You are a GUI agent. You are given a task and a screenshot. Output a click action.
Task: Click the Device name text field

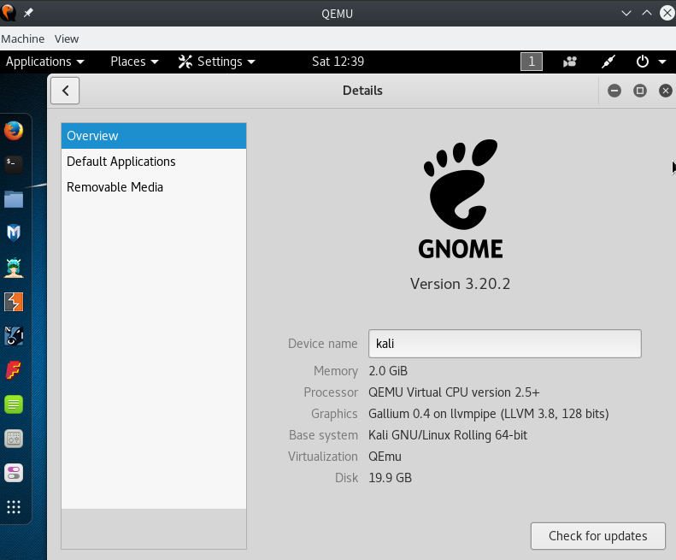coord(504,344)
